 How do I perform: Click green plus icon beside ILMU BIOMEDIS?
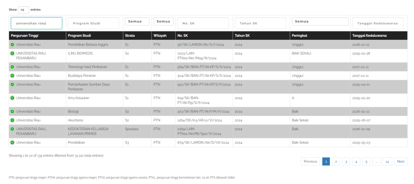pos(12,53)
